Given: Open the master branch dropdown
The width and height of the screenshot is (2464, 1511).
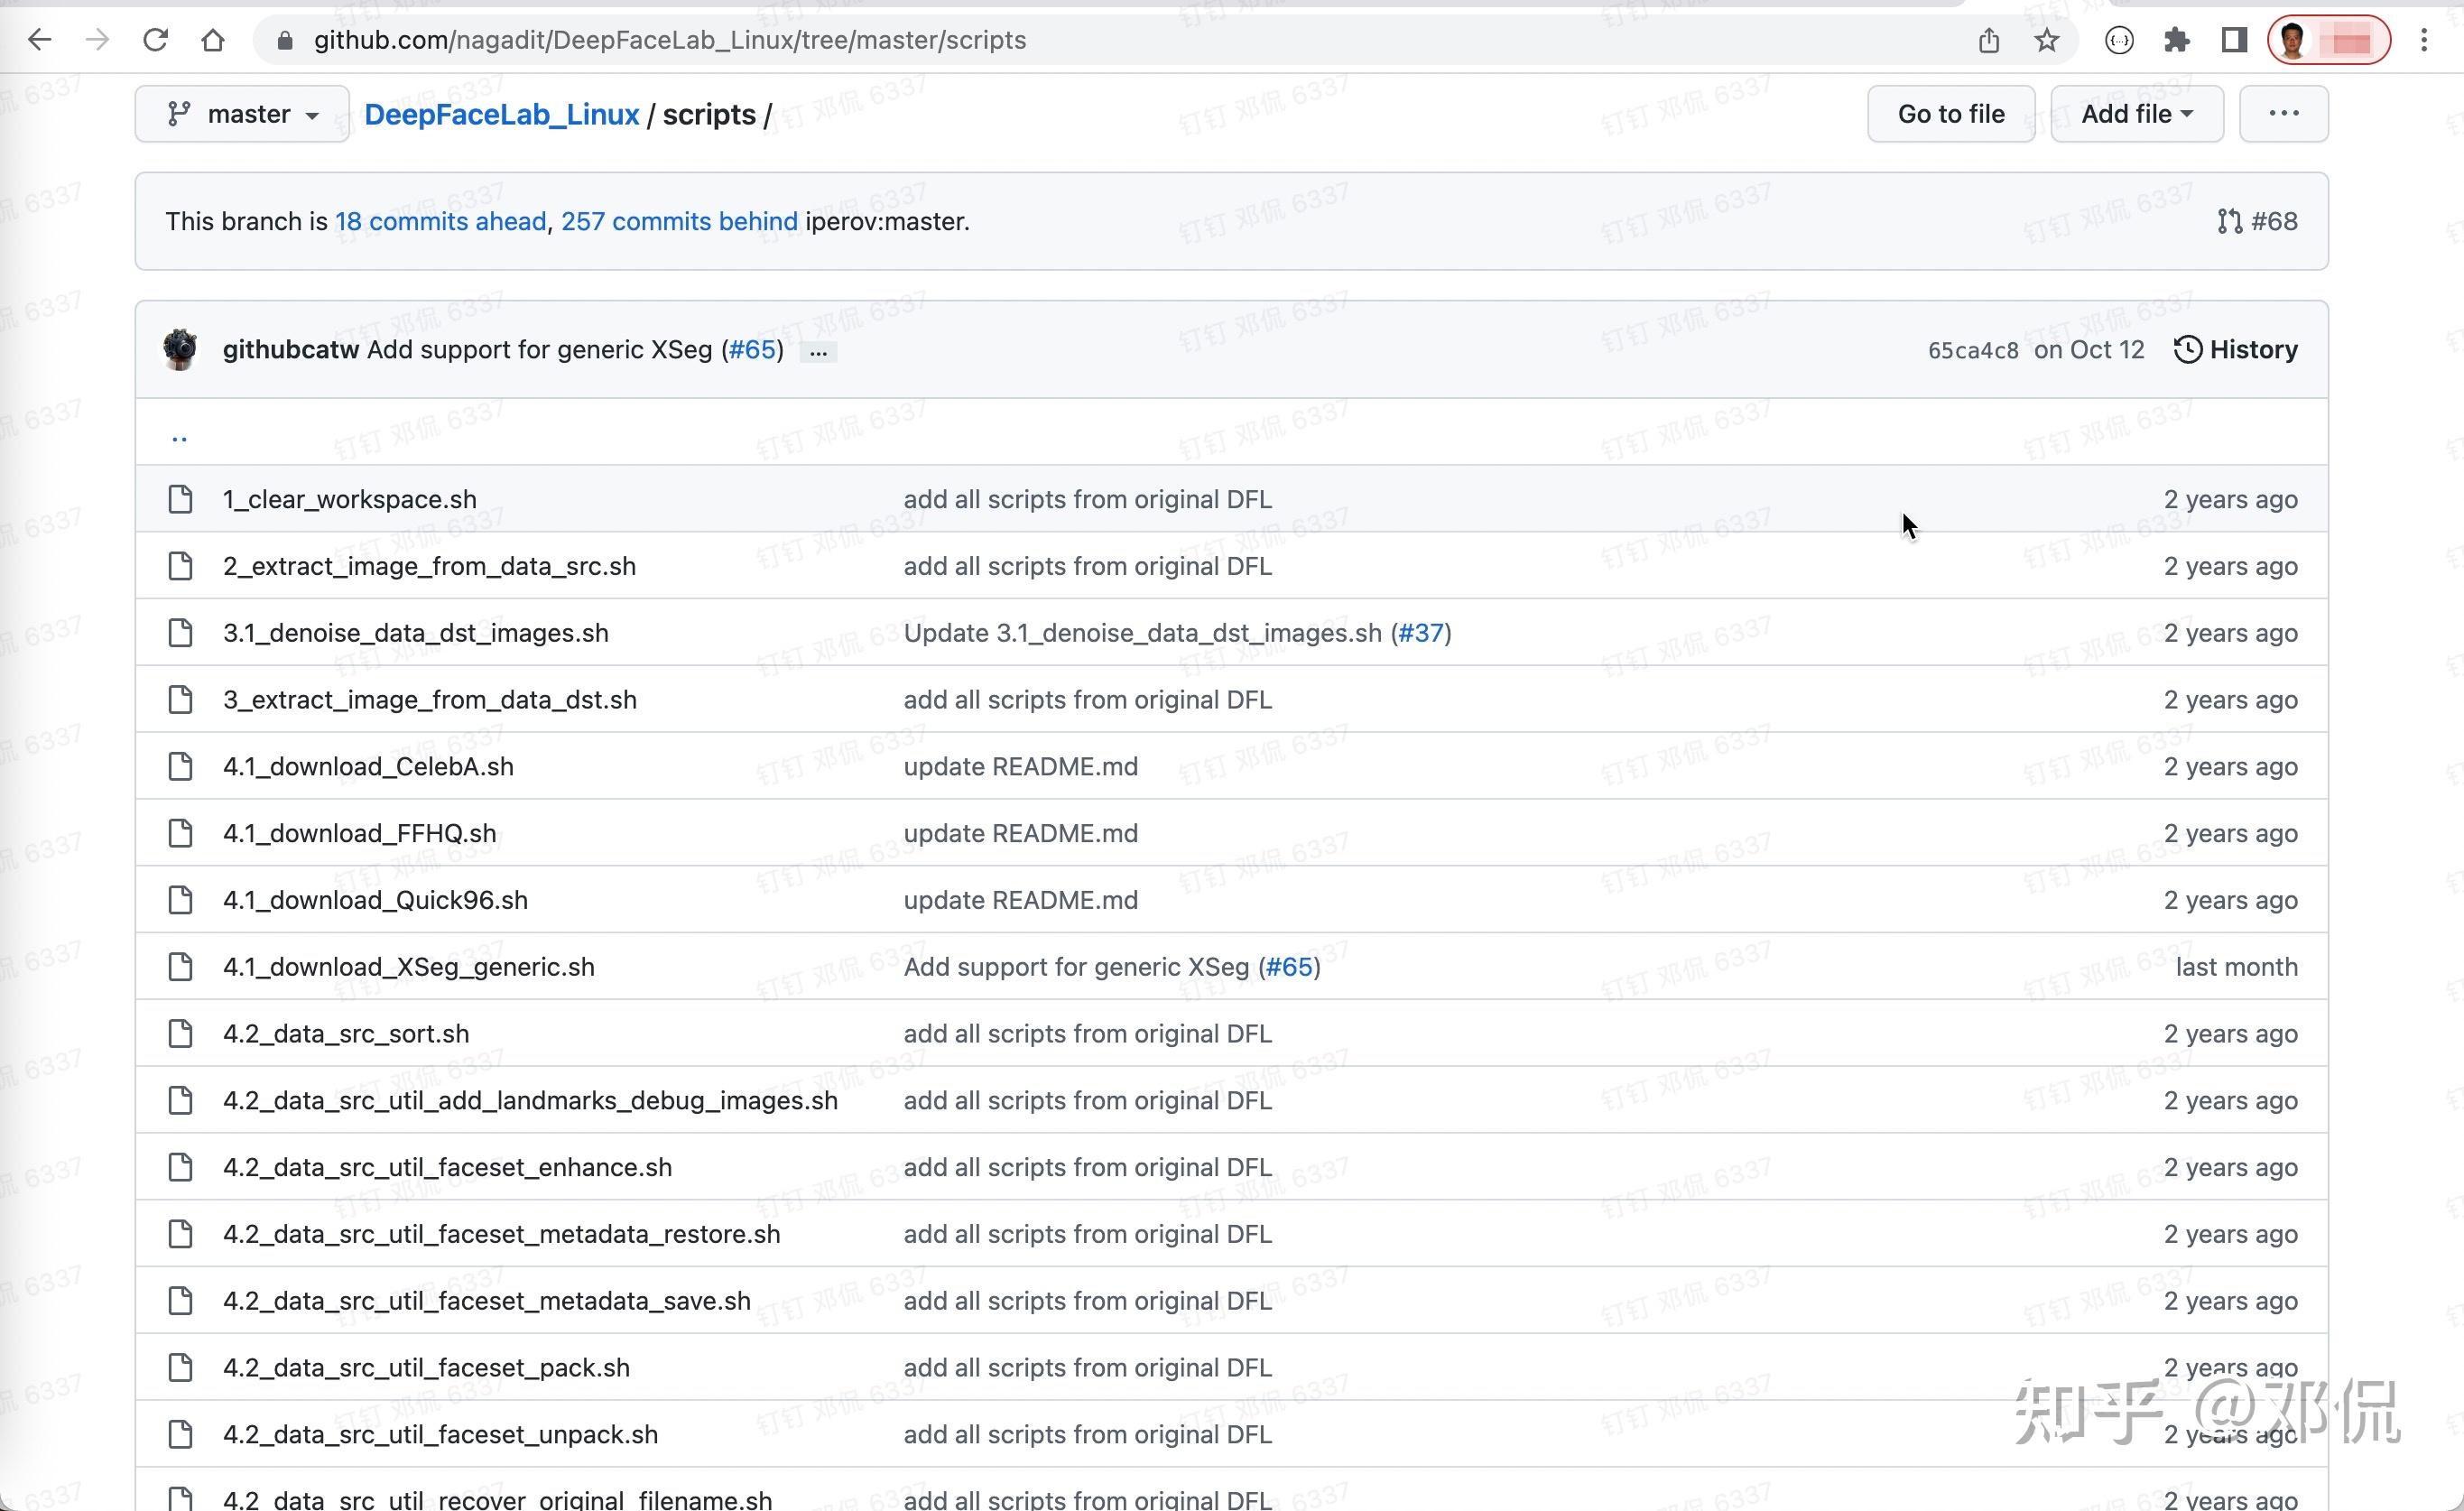Looking at the screenshot, I should [x=242, y=114].
